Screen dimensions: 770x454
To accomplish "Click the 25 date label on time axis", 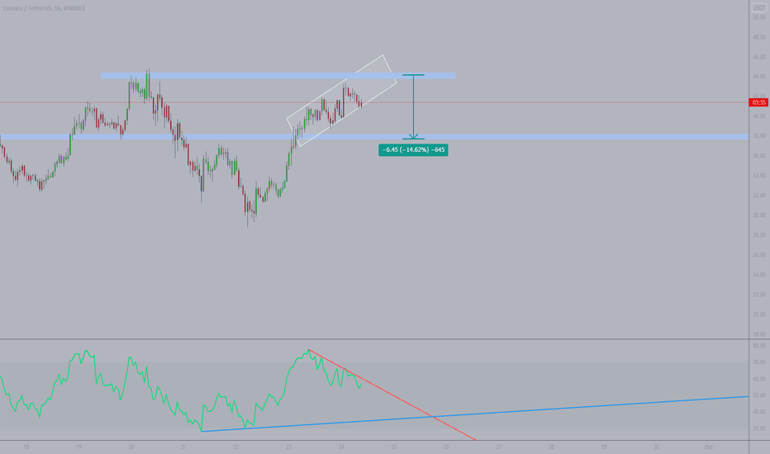I will tap(394, 447).
